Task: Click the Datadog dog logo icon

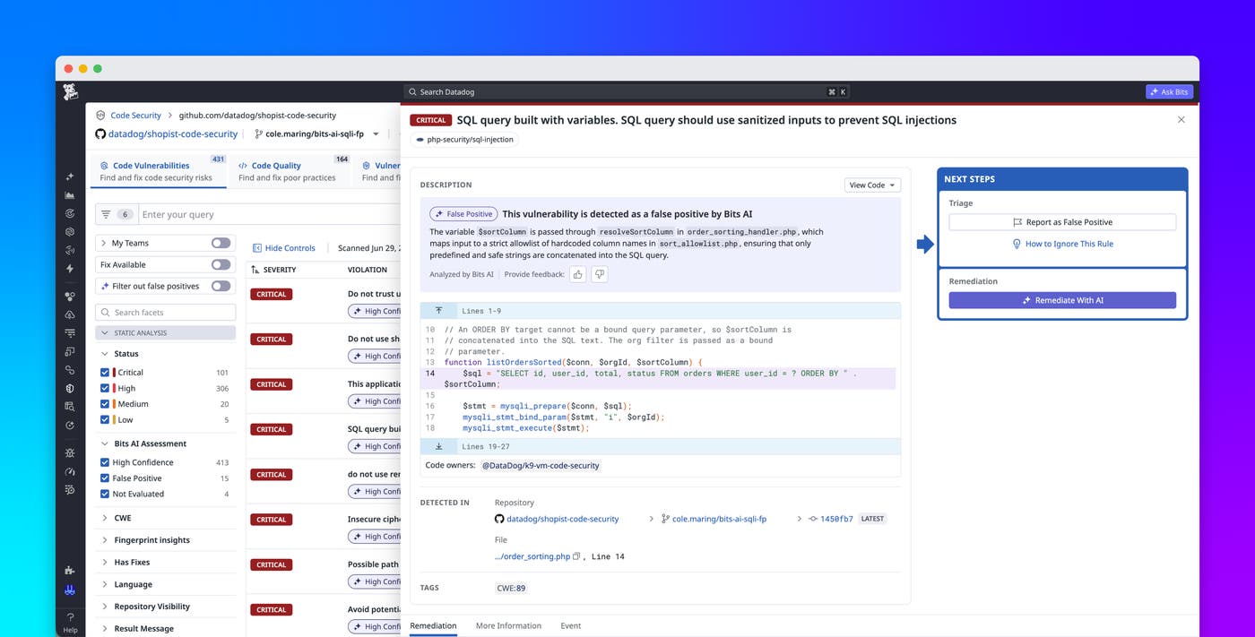Action: (x=71, y=92)
